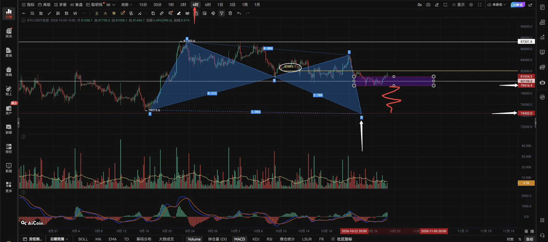Select the 4时 timeframe tab
Image resolution: width=548 pixels, height=242 pixels.
[x=195, y=5]
